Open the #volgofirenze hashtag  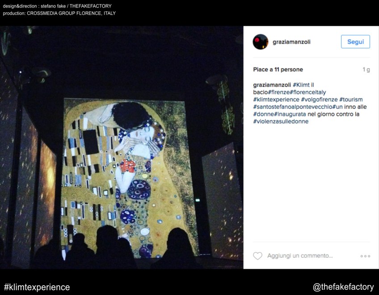(319, 99)
